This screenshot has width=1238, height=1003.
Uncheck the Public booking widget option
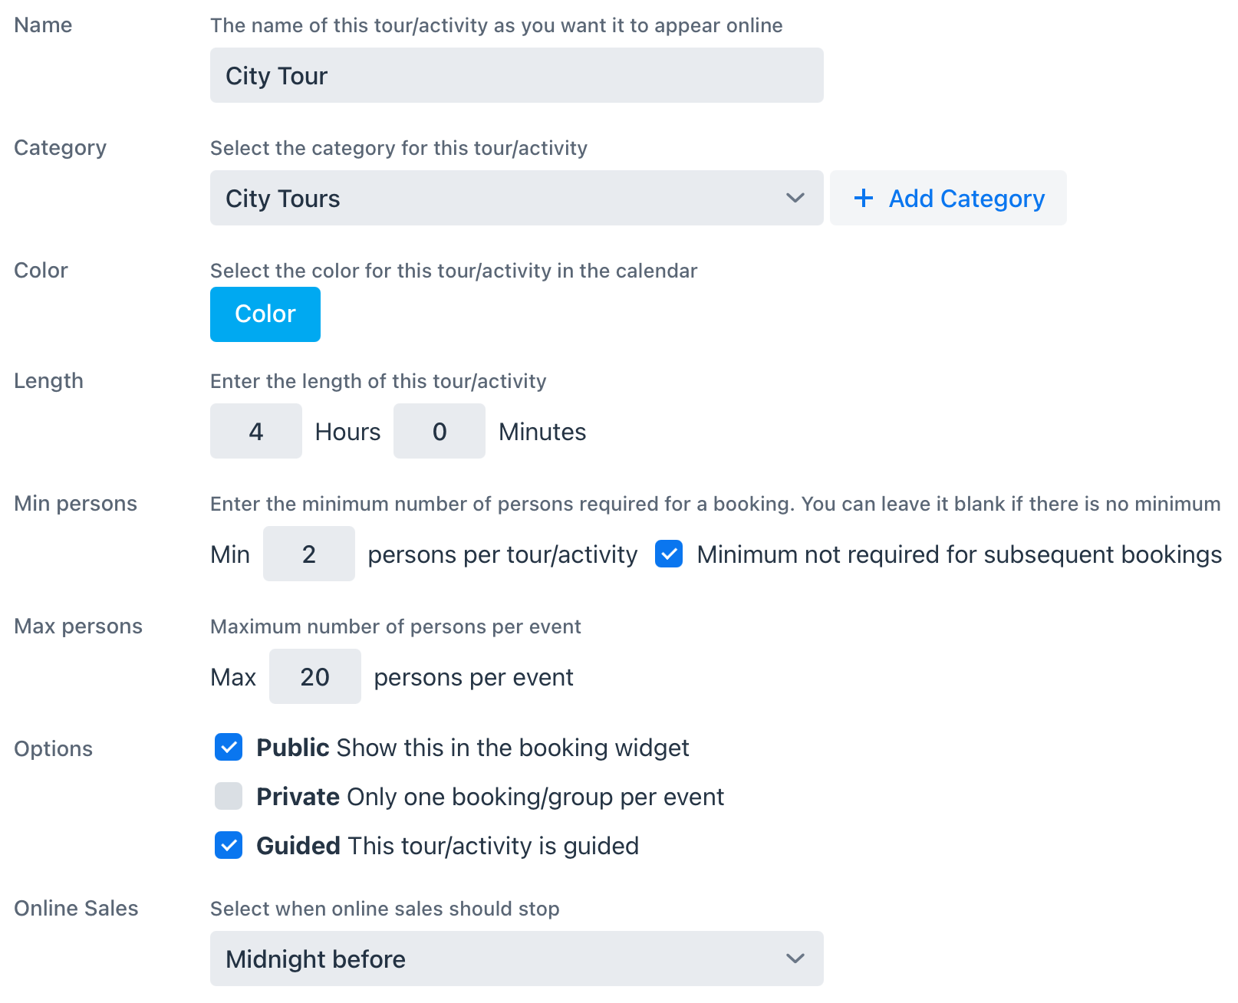pos(229,747)
